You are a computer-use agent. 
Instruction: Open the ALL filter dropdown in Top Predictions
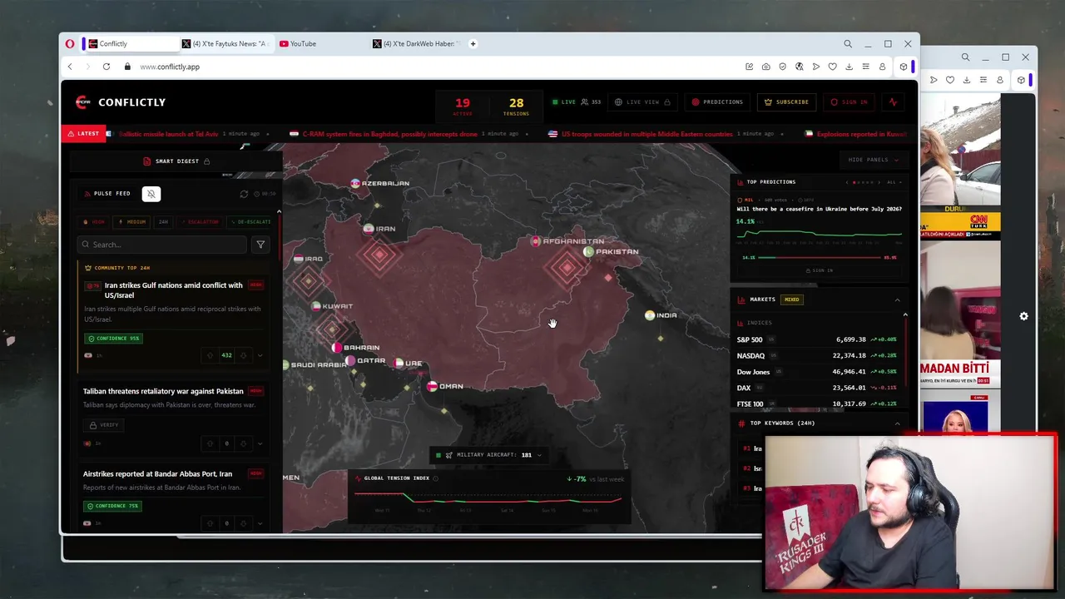[x=893, y=182]
